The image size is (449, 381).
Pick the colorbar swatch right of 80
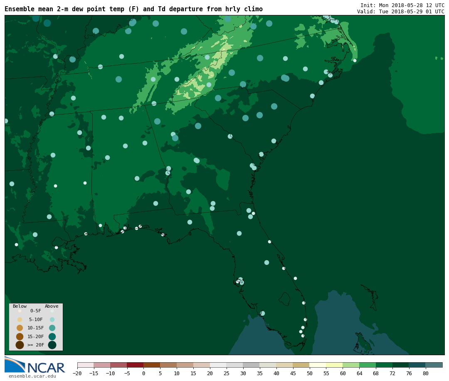434,365
